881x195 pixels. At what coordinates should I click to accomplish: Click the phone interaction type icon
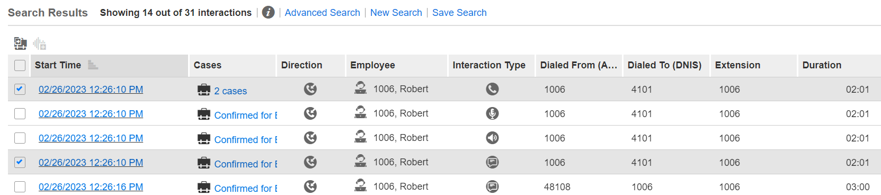click(492, 89)
